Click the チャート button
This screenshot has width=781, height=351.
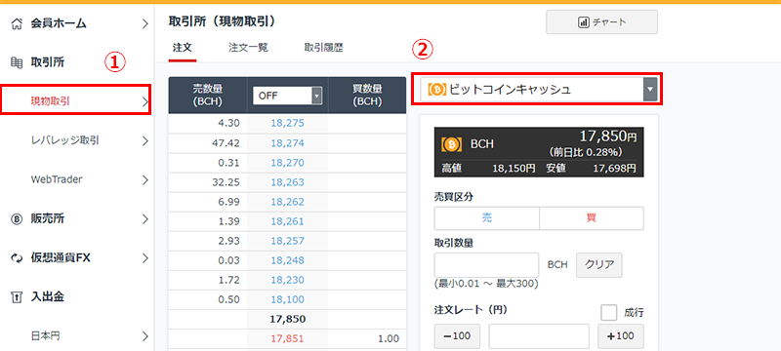[x=601, y=22]
